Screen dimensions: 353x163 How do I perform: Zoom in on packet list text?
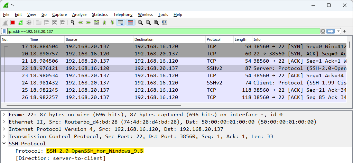point(140,22)
